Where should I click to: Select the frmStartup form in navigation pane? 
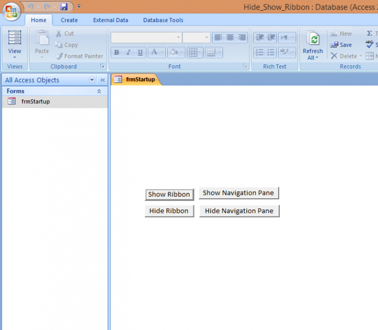click(x=36, y=102)
